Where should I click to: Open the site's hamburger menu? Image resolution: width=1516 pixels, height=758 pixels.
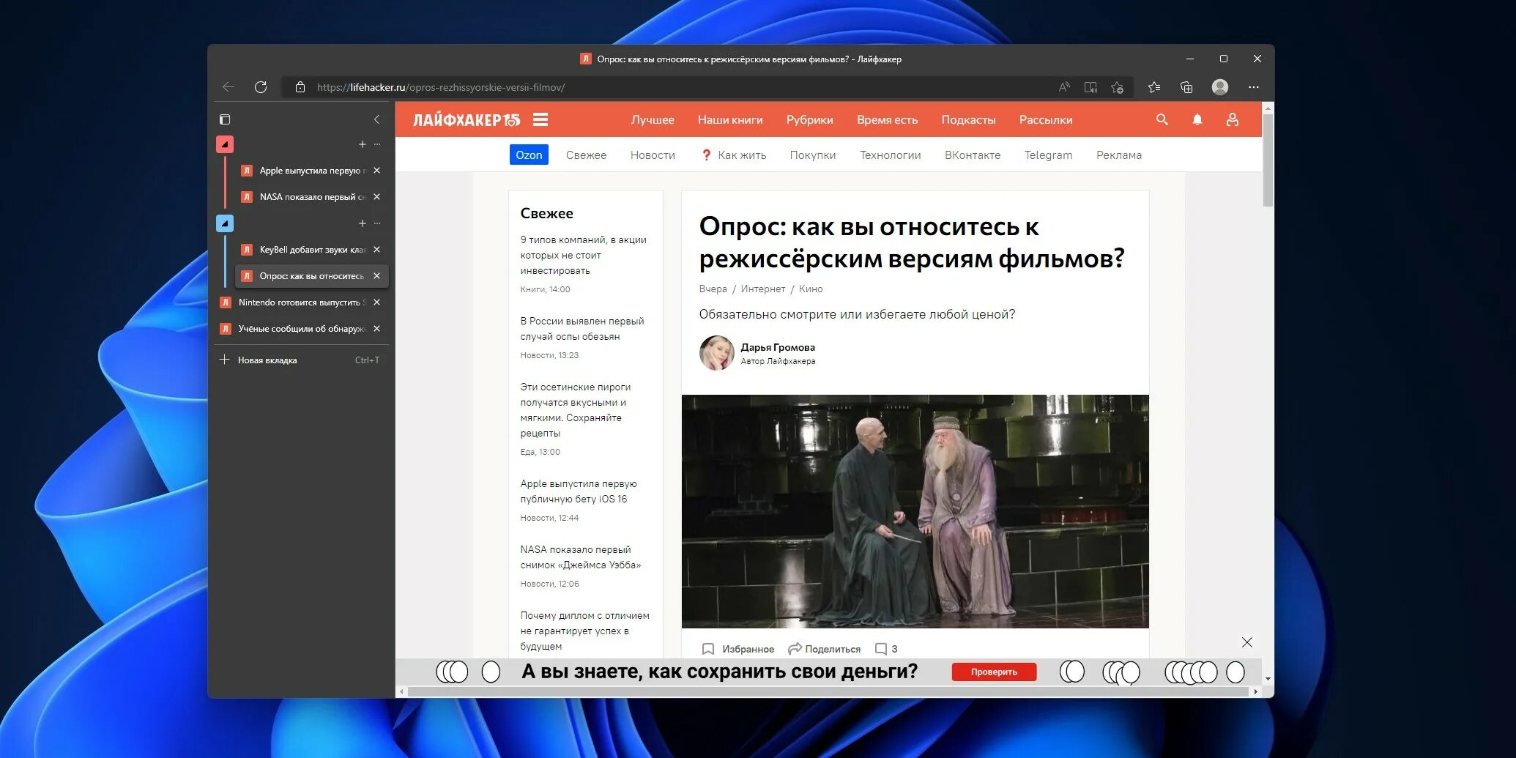pos(540,119)
